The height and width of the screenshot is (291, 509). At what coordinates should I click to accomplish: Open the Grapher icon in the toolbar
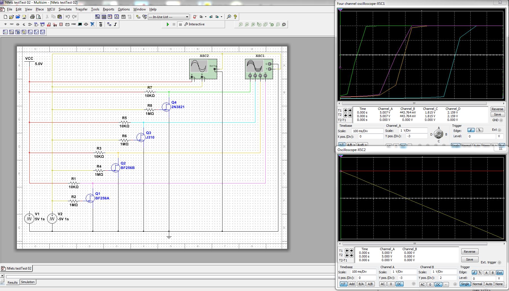[116, 17]
